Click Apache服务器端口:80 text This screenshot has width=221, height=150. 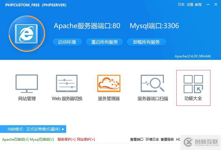point(87,26)
